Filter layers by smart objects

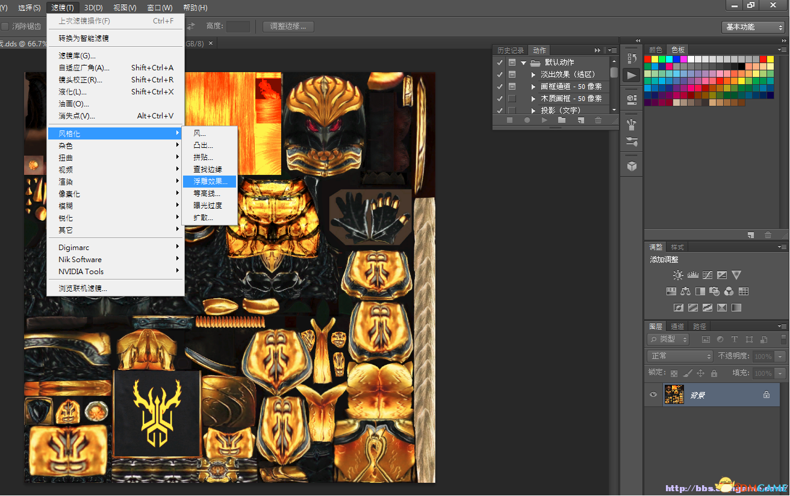pyautogui.click(x=764, y=340)
